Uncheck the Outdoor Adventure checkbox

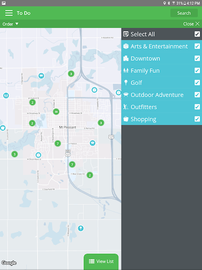pos(197,94)
